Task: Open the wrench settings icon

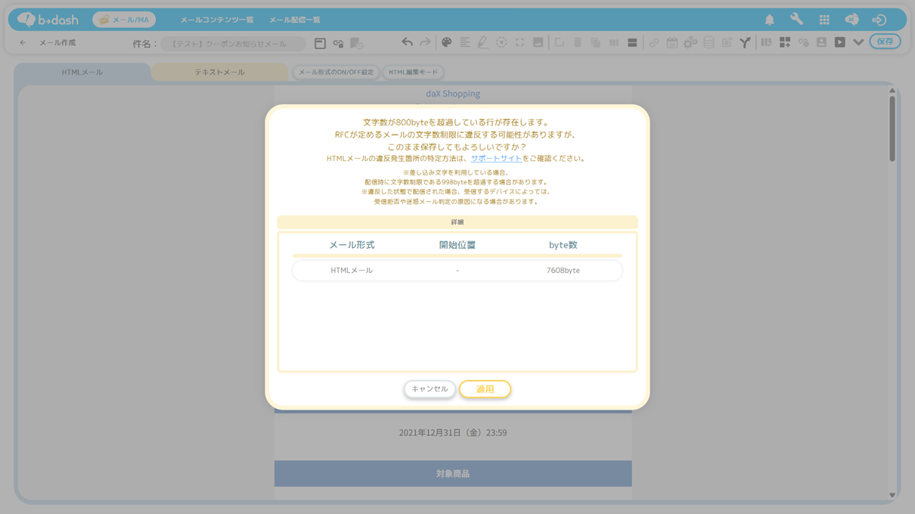Action: click(796, 20)
